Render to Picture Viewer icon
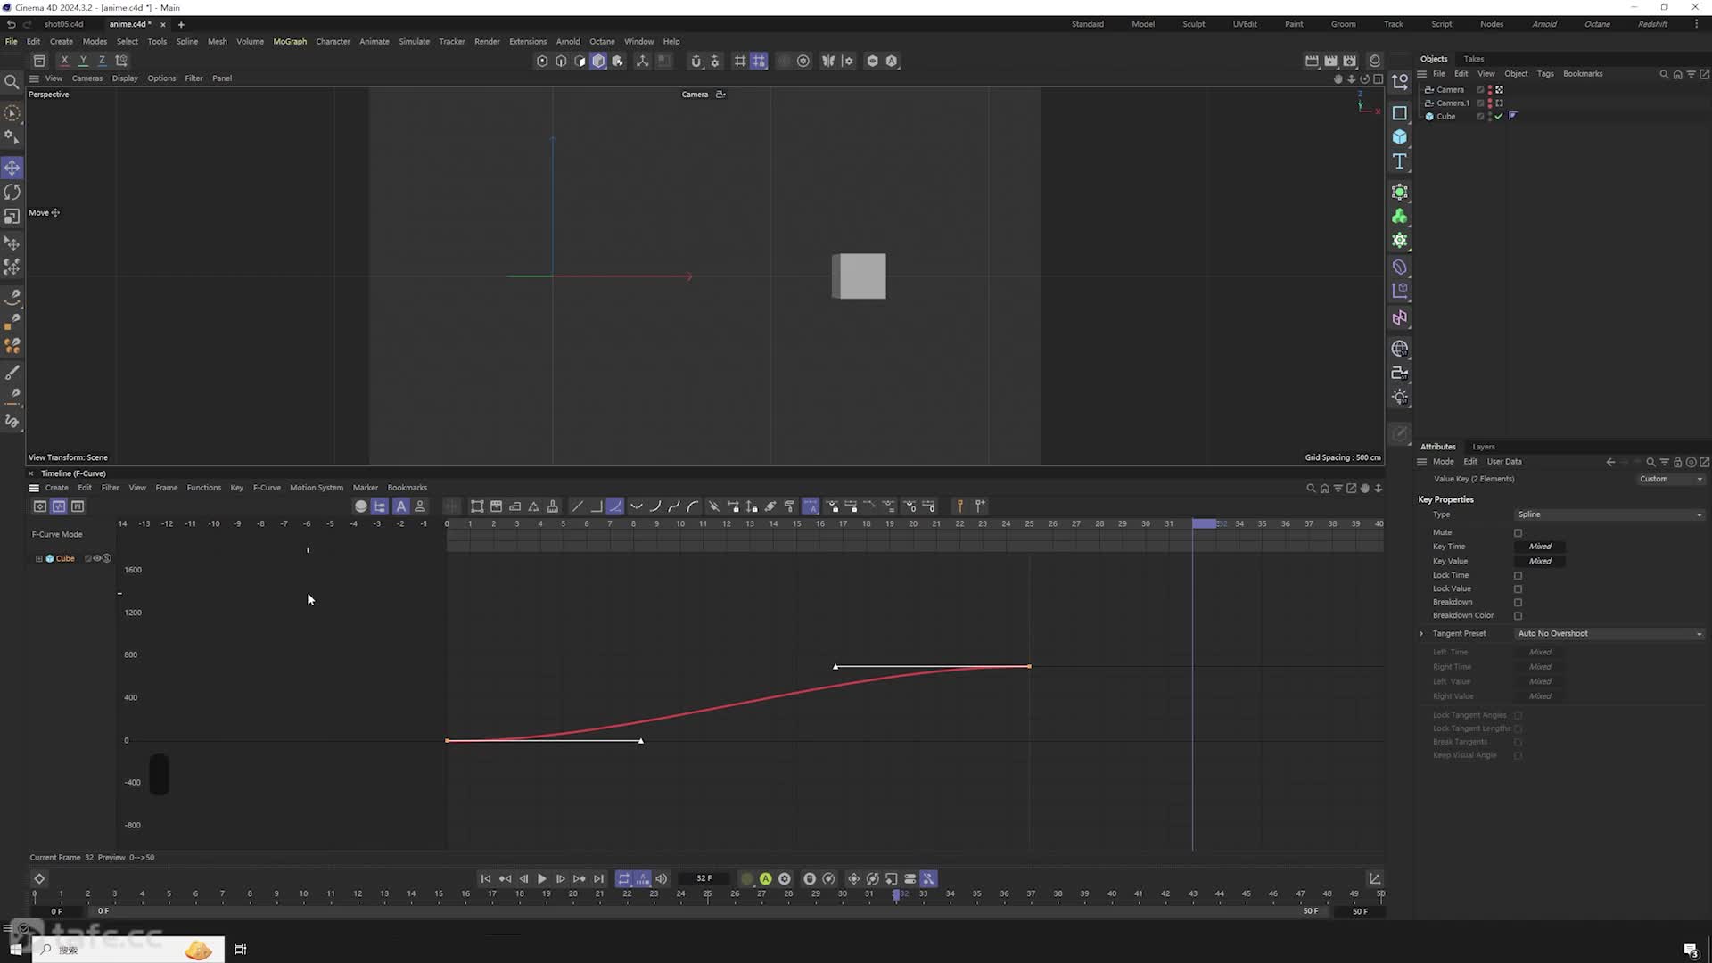1712x963 pixels. pyautogui.click(x=1331, y=61)
